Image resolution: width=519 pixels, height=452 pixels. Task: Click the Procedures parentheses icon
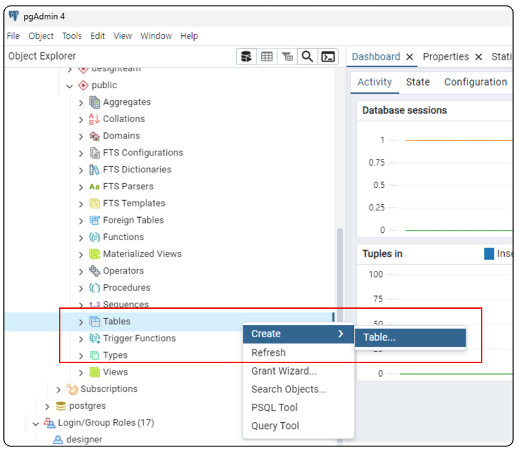click(94, 288)
